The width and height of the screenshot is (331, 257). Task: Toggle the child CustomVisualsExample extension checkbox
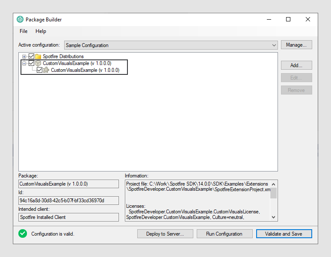click(39, 70)
